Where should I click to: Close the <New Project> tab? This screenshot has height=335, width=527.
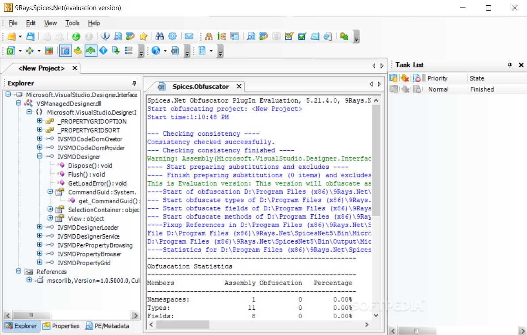[75, 68]
